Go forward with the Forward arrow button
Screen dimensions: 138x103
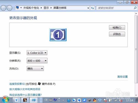coord(9,8)
